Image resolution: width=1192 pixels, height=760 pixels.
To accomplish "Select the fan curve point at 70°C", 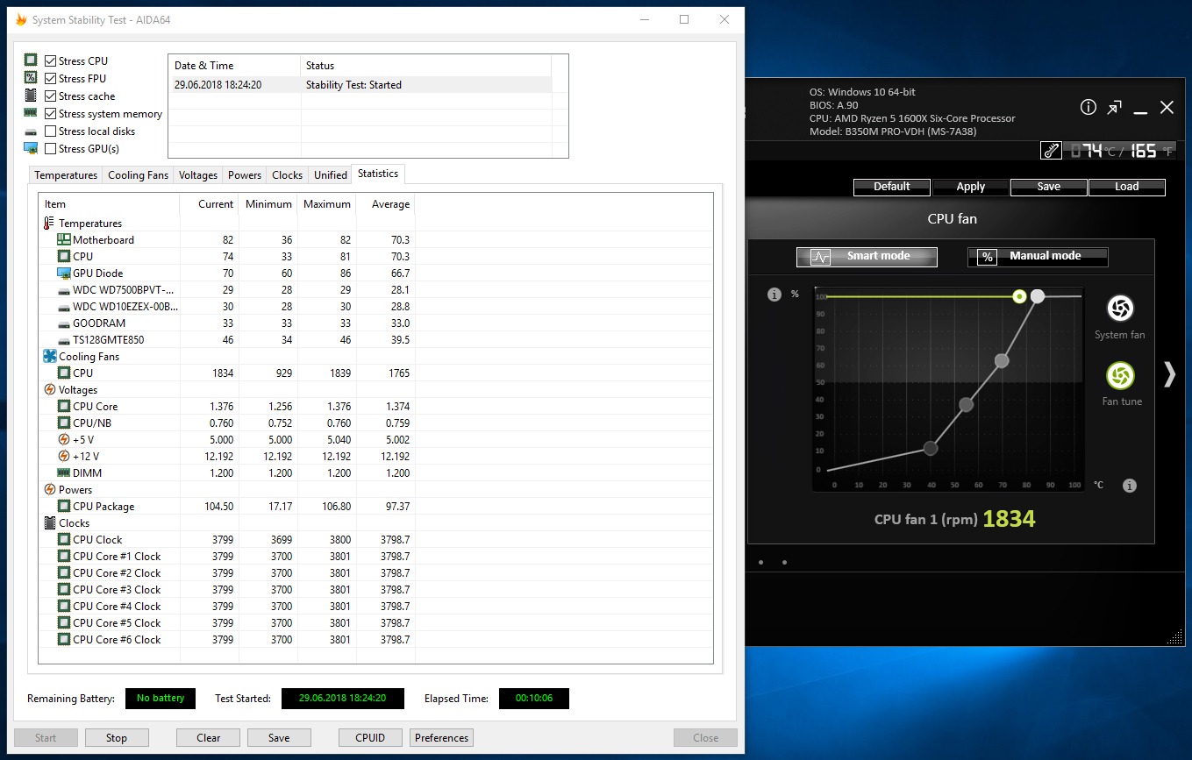I will tap(1002, 360).
